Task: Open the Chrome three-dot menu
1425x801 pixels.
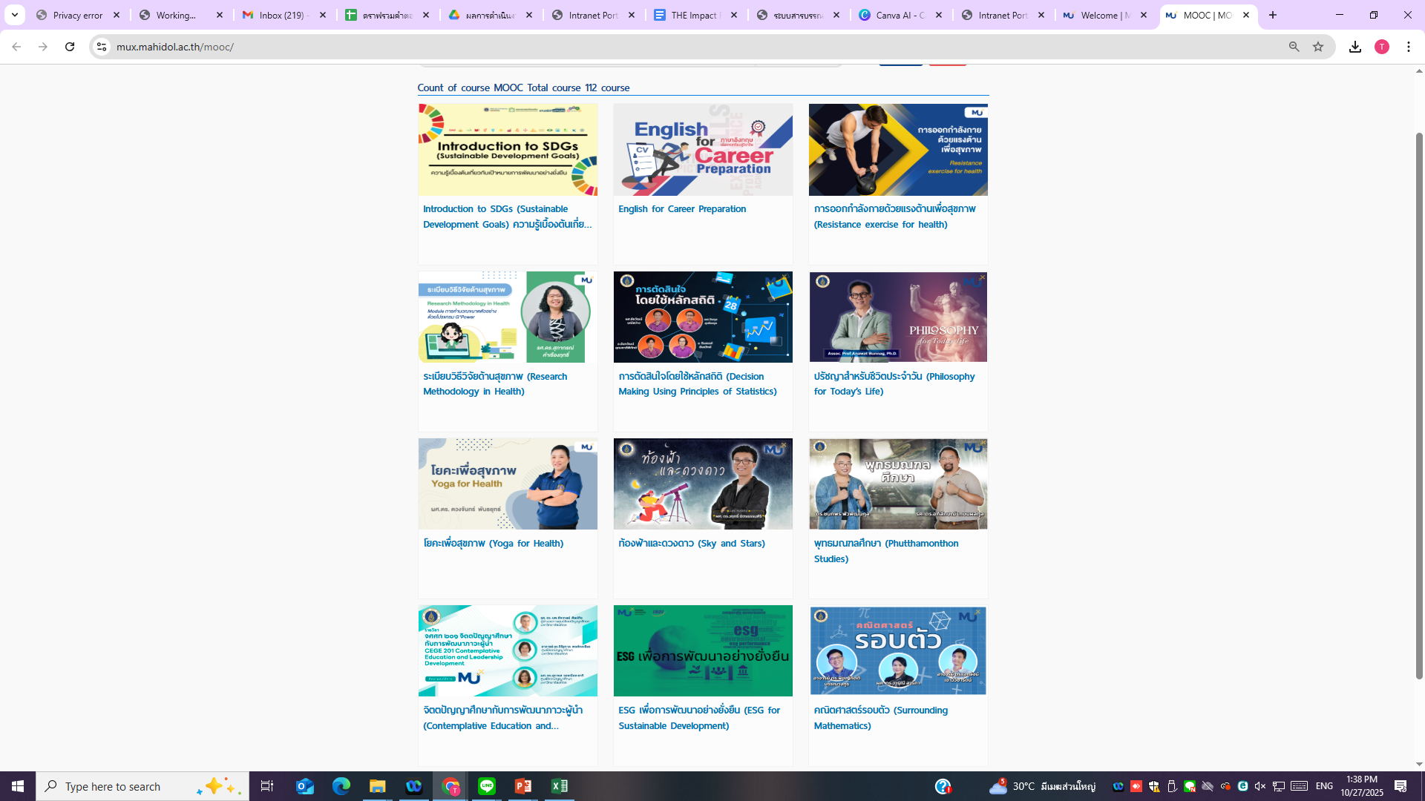Action: point(1409,47)
